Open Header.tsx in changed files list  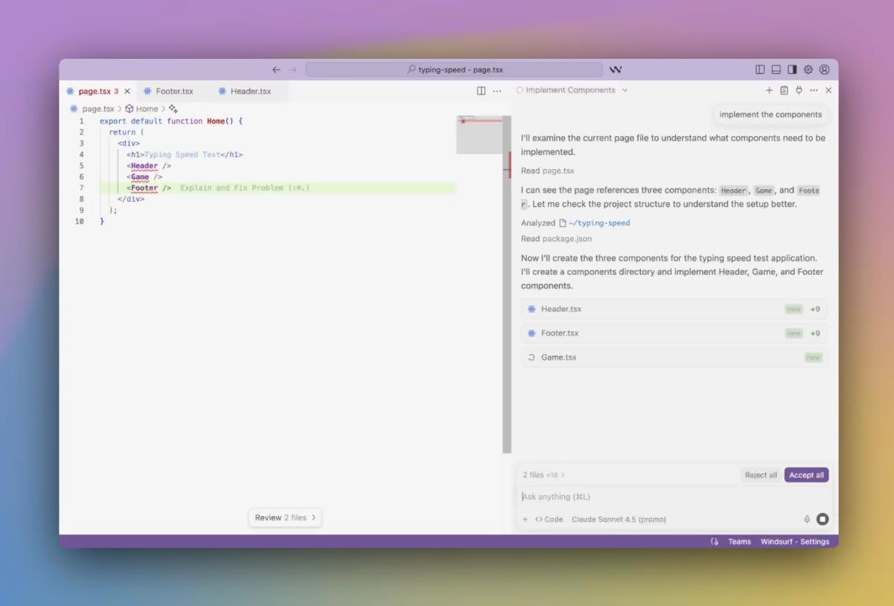coord(674,309)
